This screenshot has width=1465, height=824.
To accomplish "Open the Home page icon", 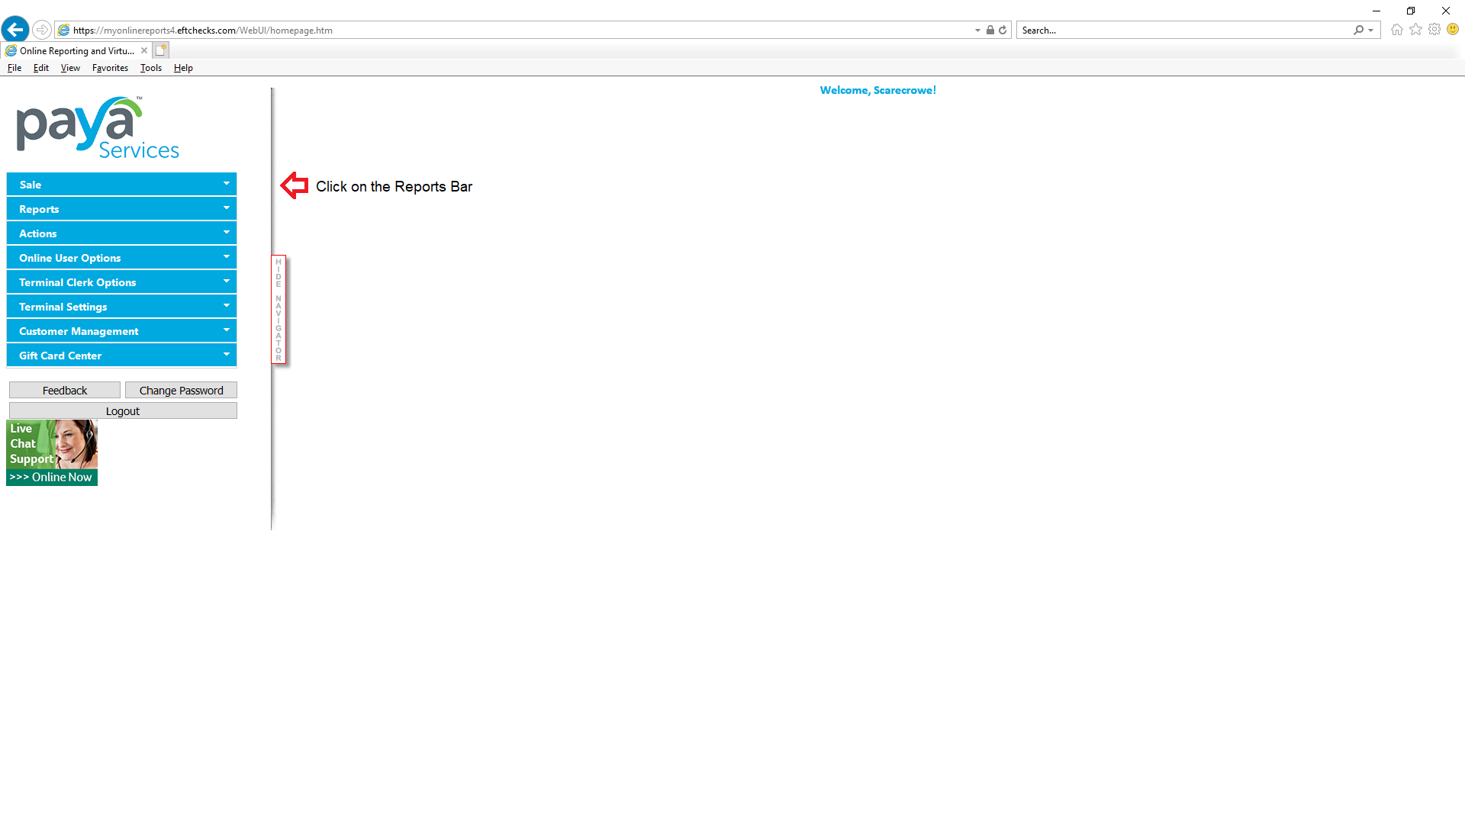I will click(1397, 30).
